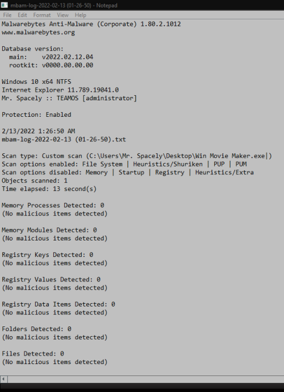Viewport: 284px width, 392px height.
Task: Open the Format menu
Action: click(42, 15)
